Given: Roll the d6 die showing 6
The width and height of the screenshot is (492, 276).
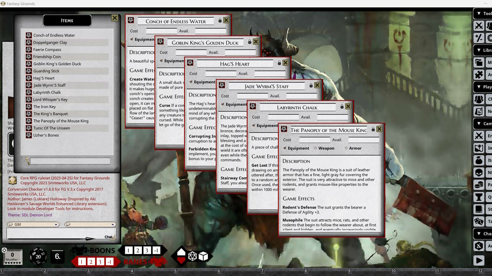Looking at the screenshot, I should [57, 256].
